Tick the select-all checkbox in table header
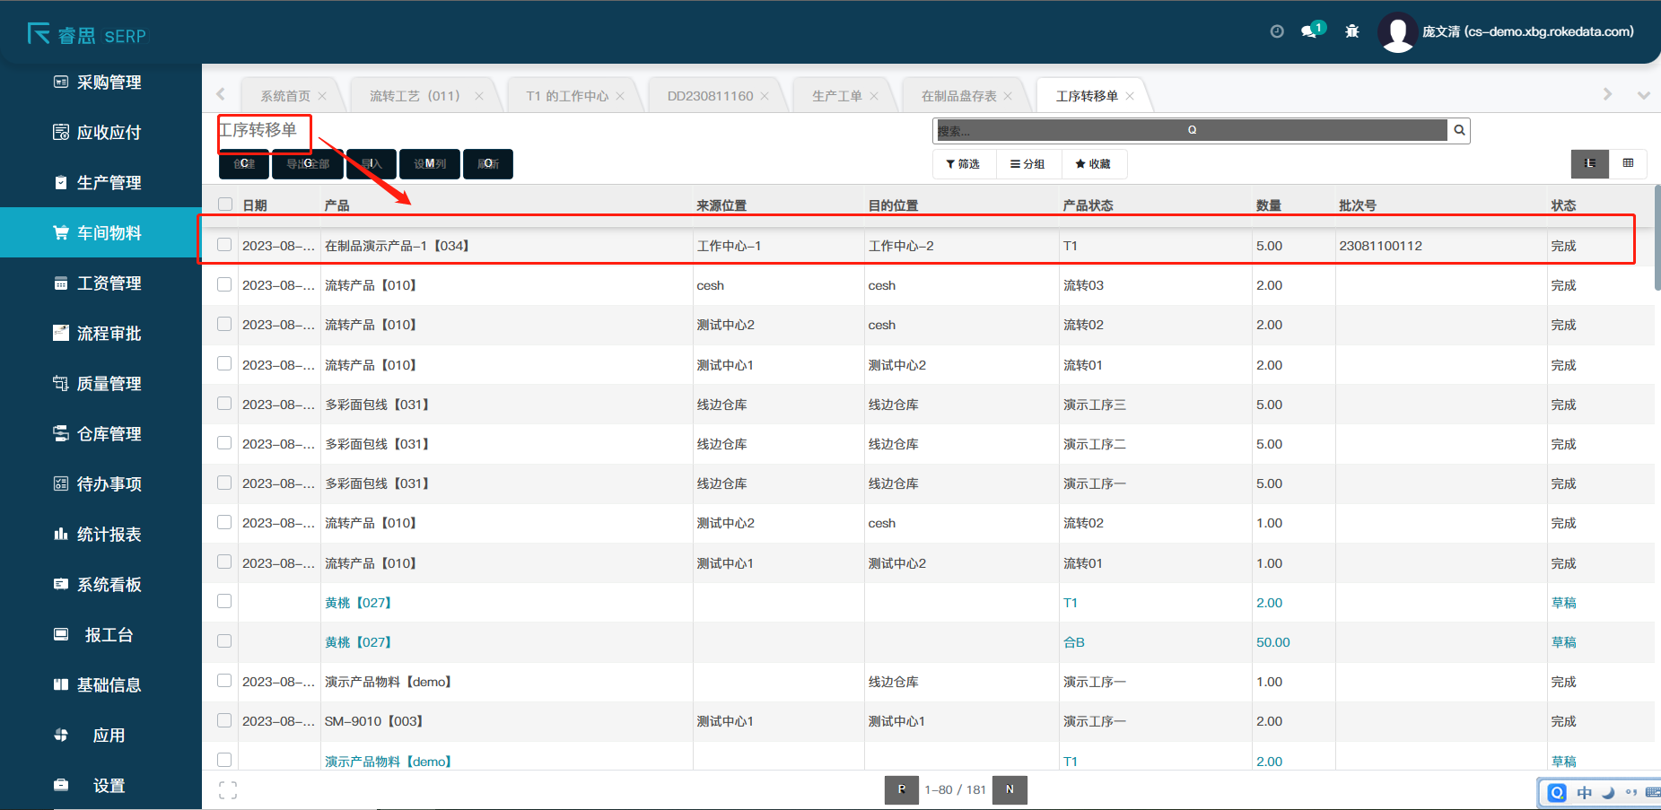The image size is (1661, 810). click(x=225, y=205)
